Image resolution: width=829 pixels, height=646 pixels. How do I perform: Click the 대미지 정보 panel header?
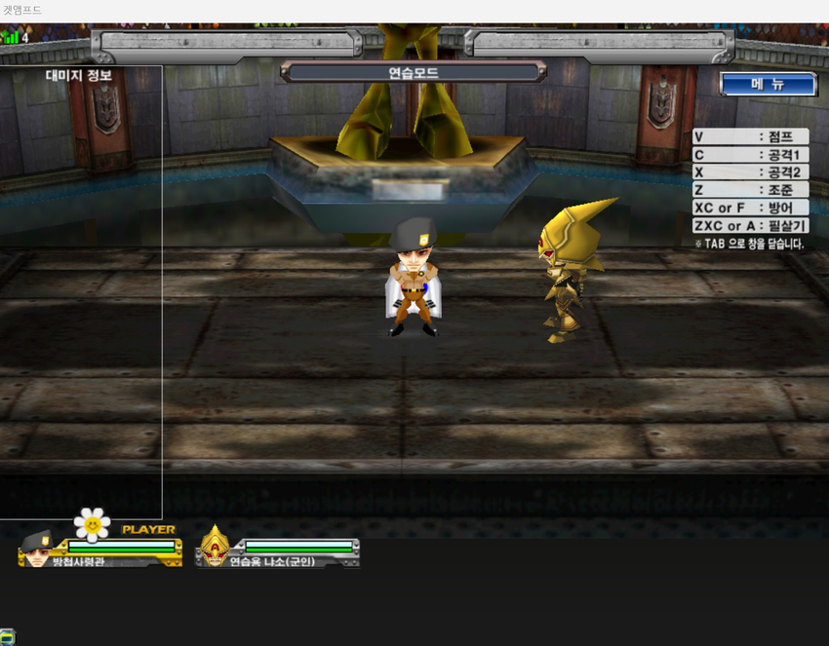[x=79, y=76]
